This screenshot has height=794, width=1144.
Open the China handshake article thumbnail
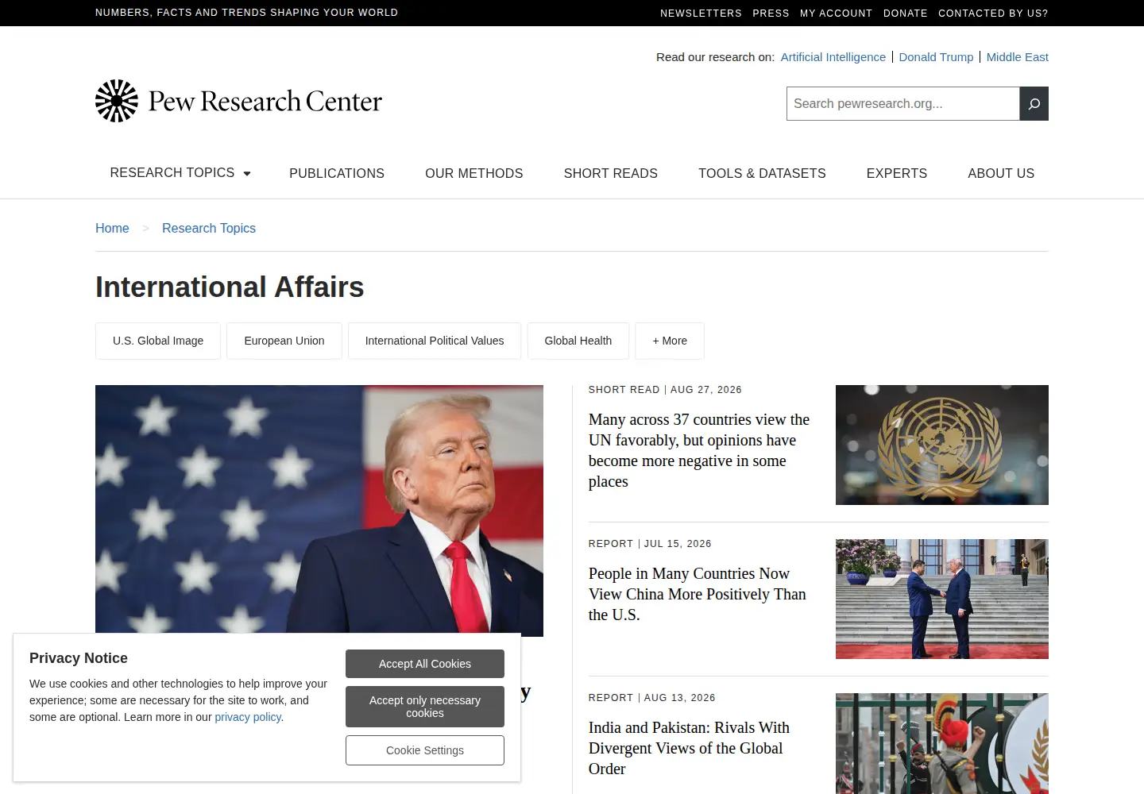click(942, 599)
